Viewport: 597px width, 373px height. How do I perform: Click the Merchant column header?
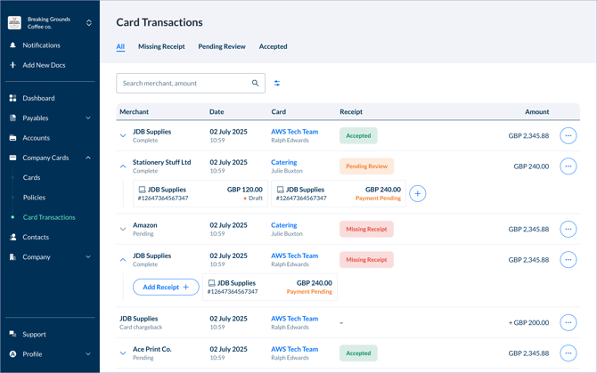134,112
